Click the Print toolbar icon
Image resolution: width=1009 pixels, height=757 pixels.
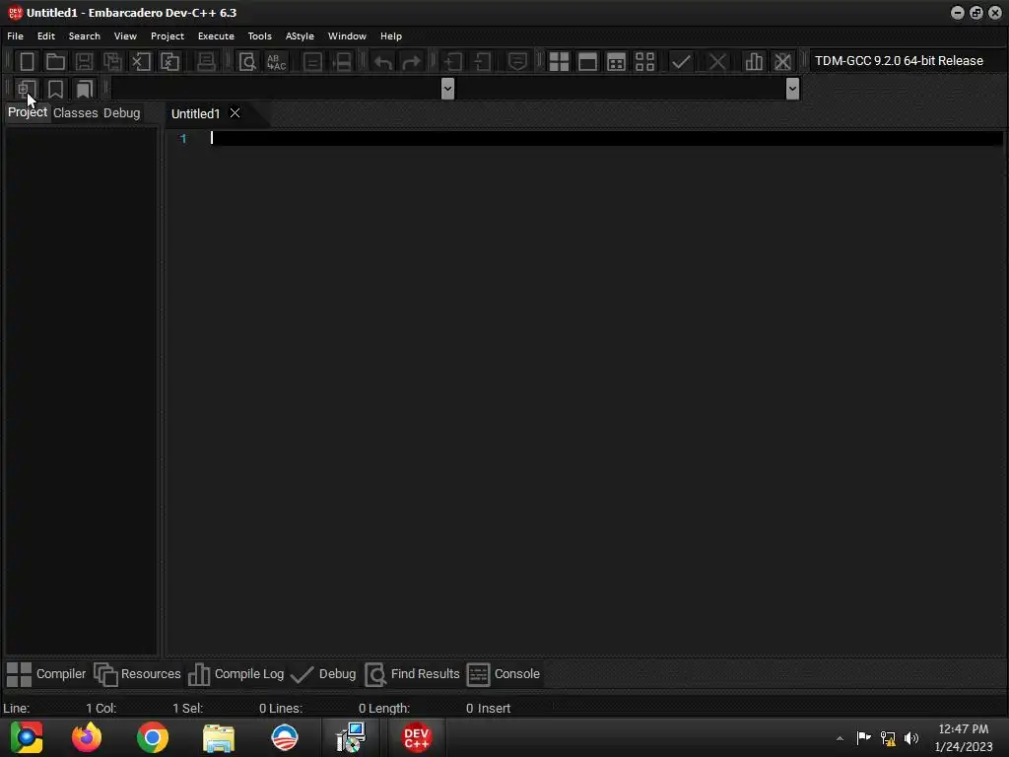(206, 62)
